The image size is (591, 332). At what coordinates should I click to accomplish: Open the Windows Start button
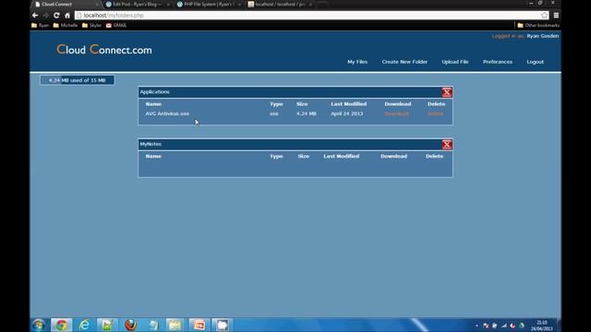[x=39, y=326]
